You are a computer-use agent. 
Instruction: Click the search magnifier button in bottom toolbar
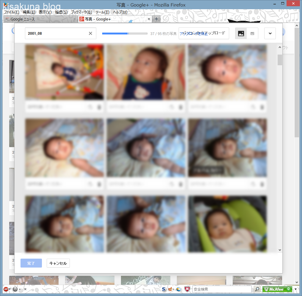257,289
